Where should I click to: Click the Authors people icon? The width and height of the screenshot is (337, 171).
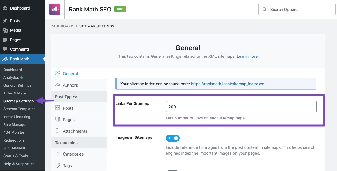pyautogui.click(x=58, y=85)
